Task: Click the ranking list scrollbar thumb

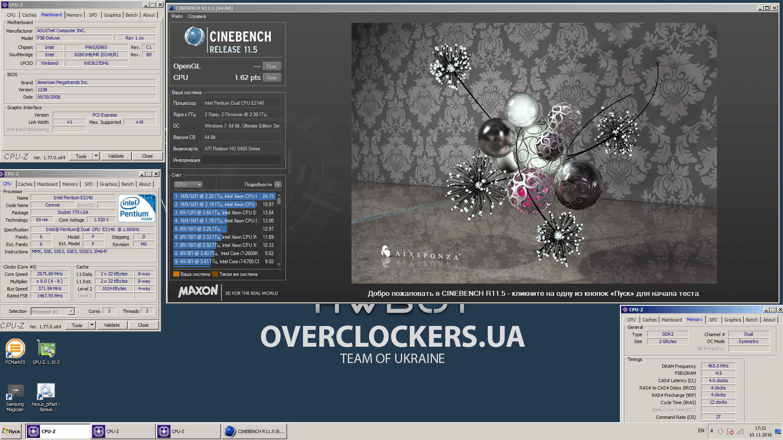Action: (x=279, y=201)
